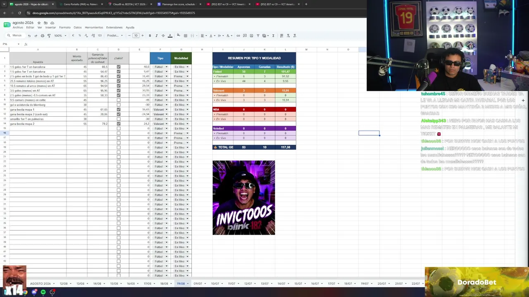Open the zoom 100% dropdown
The image size is (529, 297).
coord(60,35)
